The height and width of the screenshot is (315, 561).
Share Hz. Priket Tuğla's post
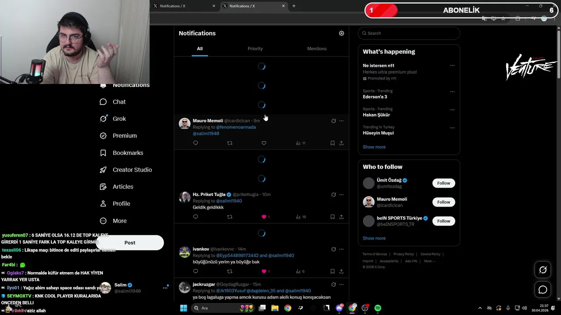341,217
